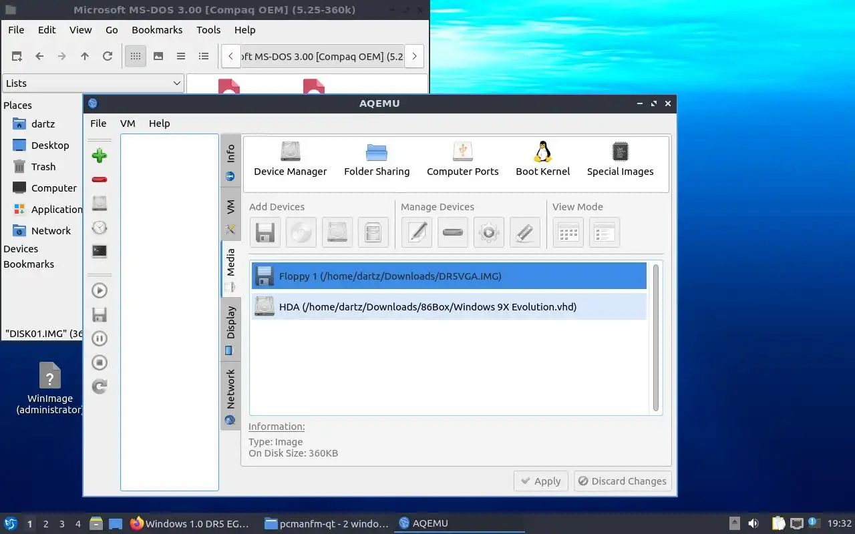Go up one folder in file manager
Image resolution: width=855 pixels, height=534 pixels.
pos(85,57)
